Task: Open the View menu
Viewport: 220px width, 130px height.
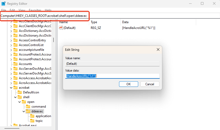Action: click(x=22, y=10)
